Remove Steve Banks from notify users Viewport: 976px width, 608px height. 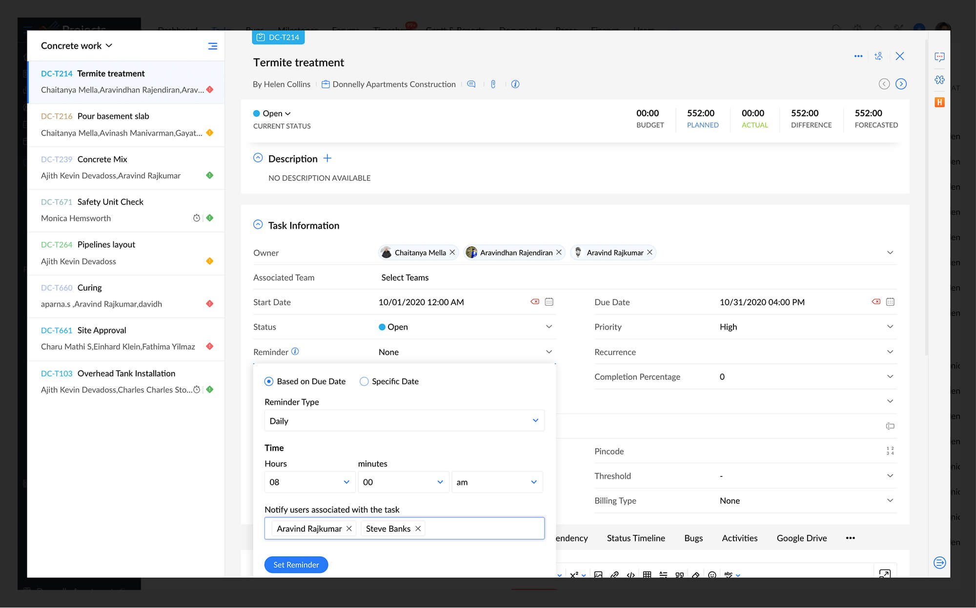tap(418, 529)
